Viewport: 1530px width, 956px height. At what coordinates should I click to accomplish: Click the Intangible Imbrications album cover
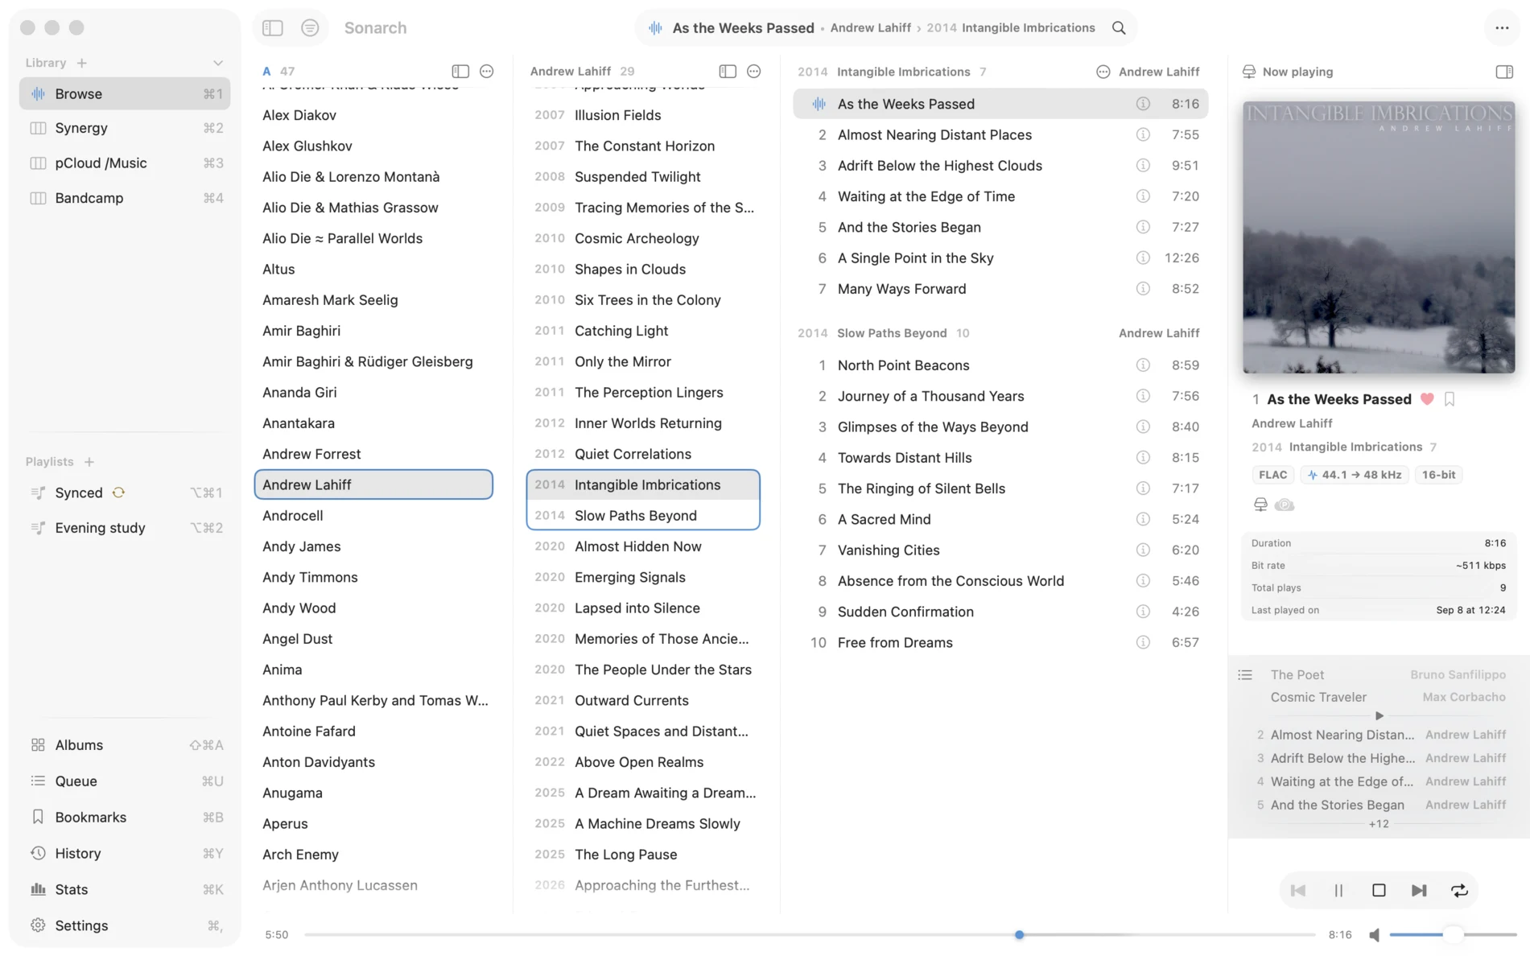(x=1378, y=237)
